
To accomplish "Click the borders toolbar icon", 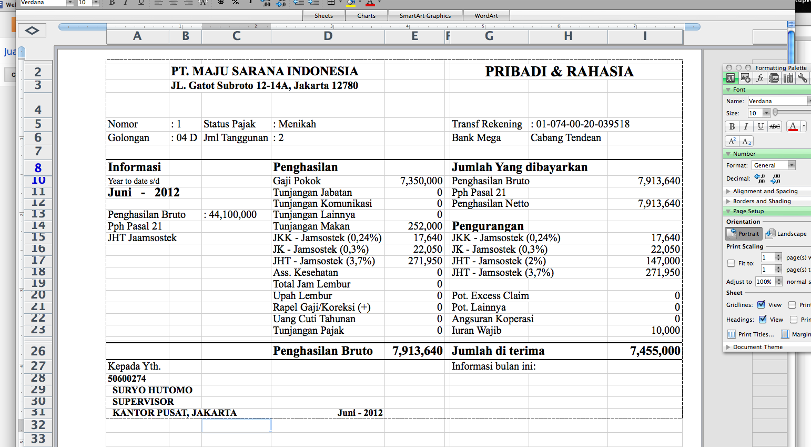I will 331,3.
